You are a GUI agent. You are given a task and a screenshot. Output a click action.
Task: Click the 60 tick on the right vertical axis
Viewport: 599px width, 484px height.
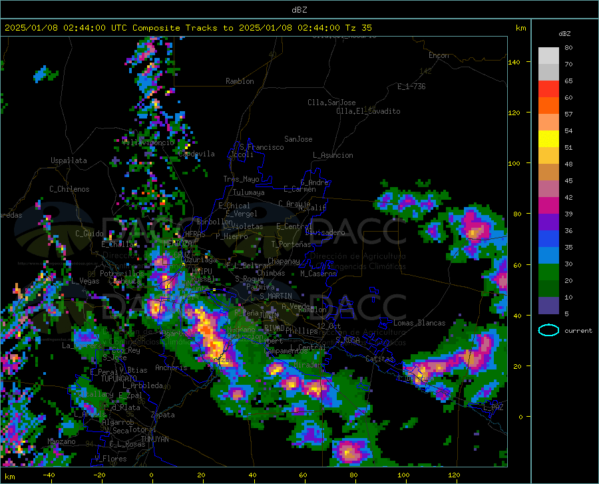point(517,265)
